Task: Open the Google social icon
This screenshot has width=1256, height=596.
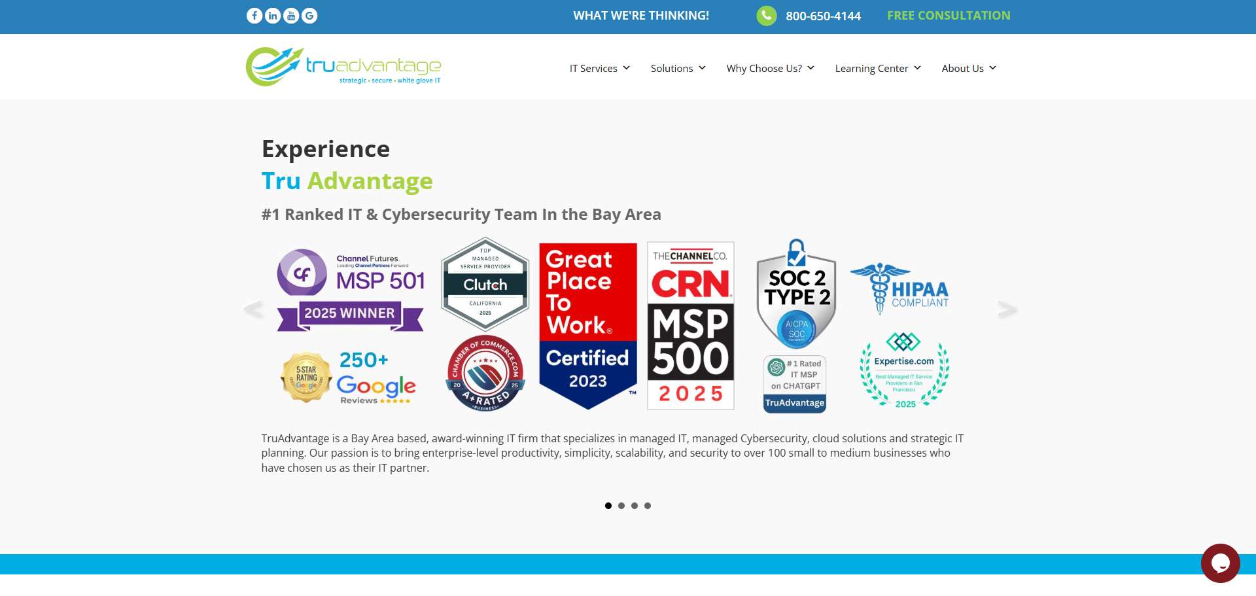Action: click(x=309, y=16)
